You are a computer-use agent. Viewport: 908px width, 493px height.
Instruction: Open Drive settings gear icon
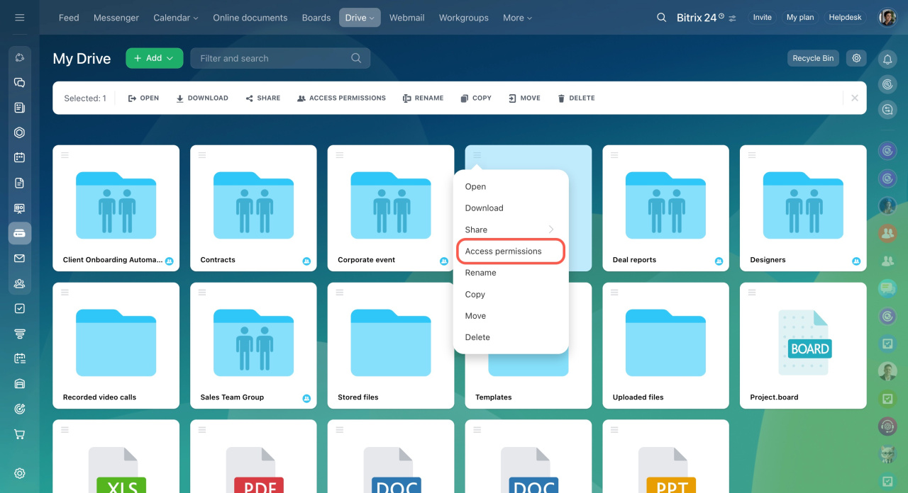click(x=856, y=58)
